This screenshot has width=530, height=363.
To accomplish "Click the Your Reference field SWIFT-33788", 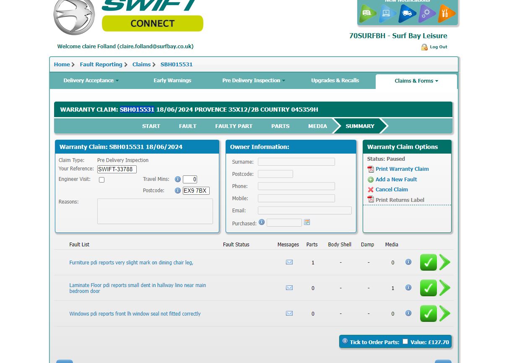I will [x=117, y=170].
